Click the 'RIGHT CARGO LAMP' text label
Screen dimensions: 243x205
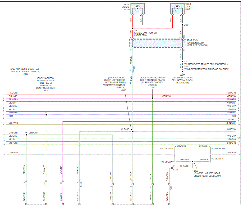pos(188,7)
